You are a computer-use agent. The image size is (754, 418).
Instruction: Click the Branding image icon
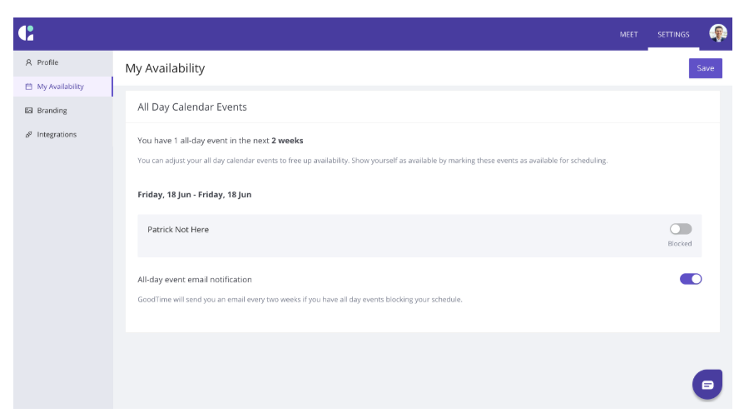click(x=29, y=111)
